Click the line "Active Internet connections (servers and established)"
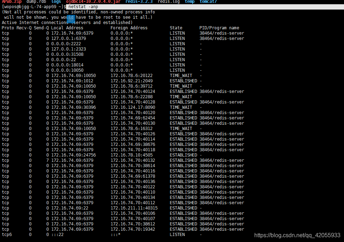Screen dimensions: 344x242 pos(67,23)
